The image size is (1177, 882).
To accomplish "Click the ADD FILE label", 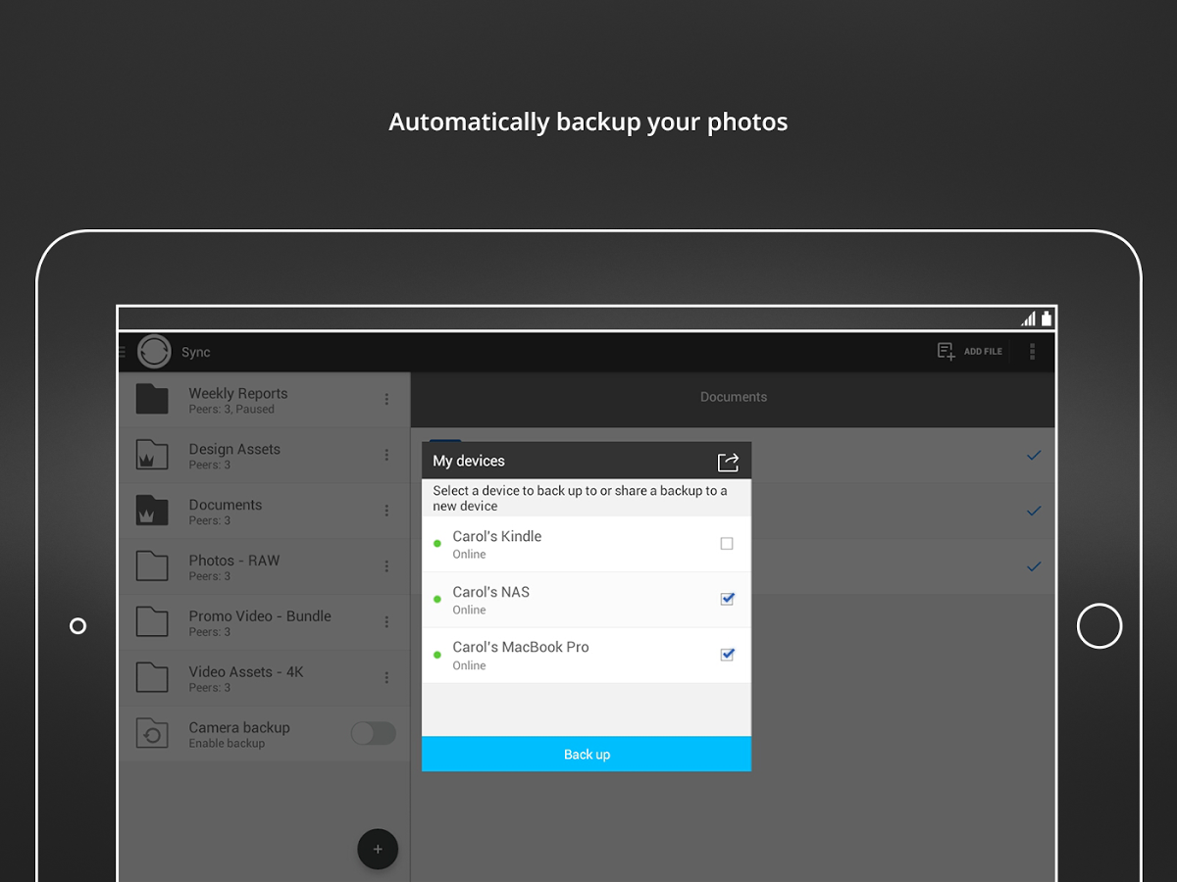I will (983, 352).
